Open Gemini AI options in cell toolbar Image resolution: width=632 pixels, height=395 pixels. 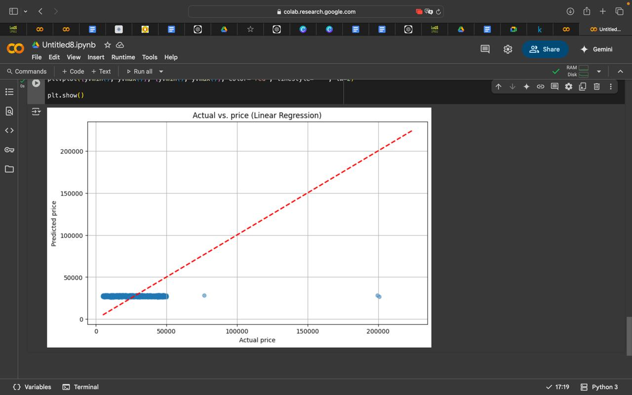526,86
